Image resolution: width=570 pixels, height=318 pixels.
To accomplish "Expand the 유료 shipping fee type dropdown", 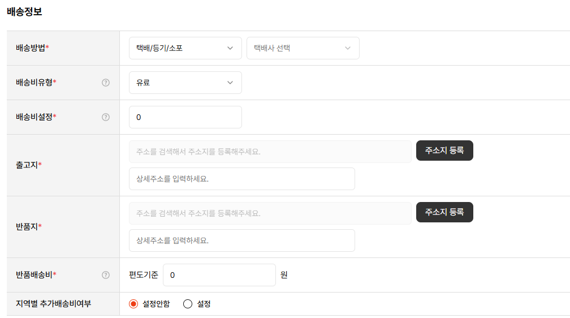I will tap(185, 83).
